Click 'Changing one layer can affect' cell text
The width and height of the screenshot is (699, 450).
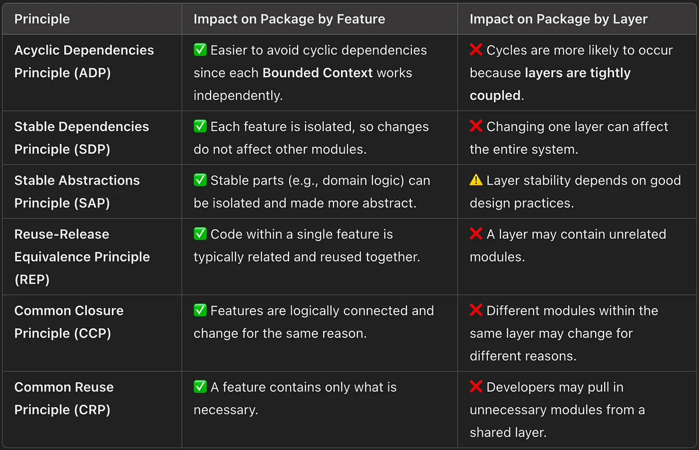click(577, 127)
